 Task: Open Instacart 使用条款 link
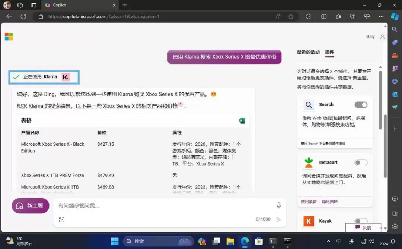(309, 202)
